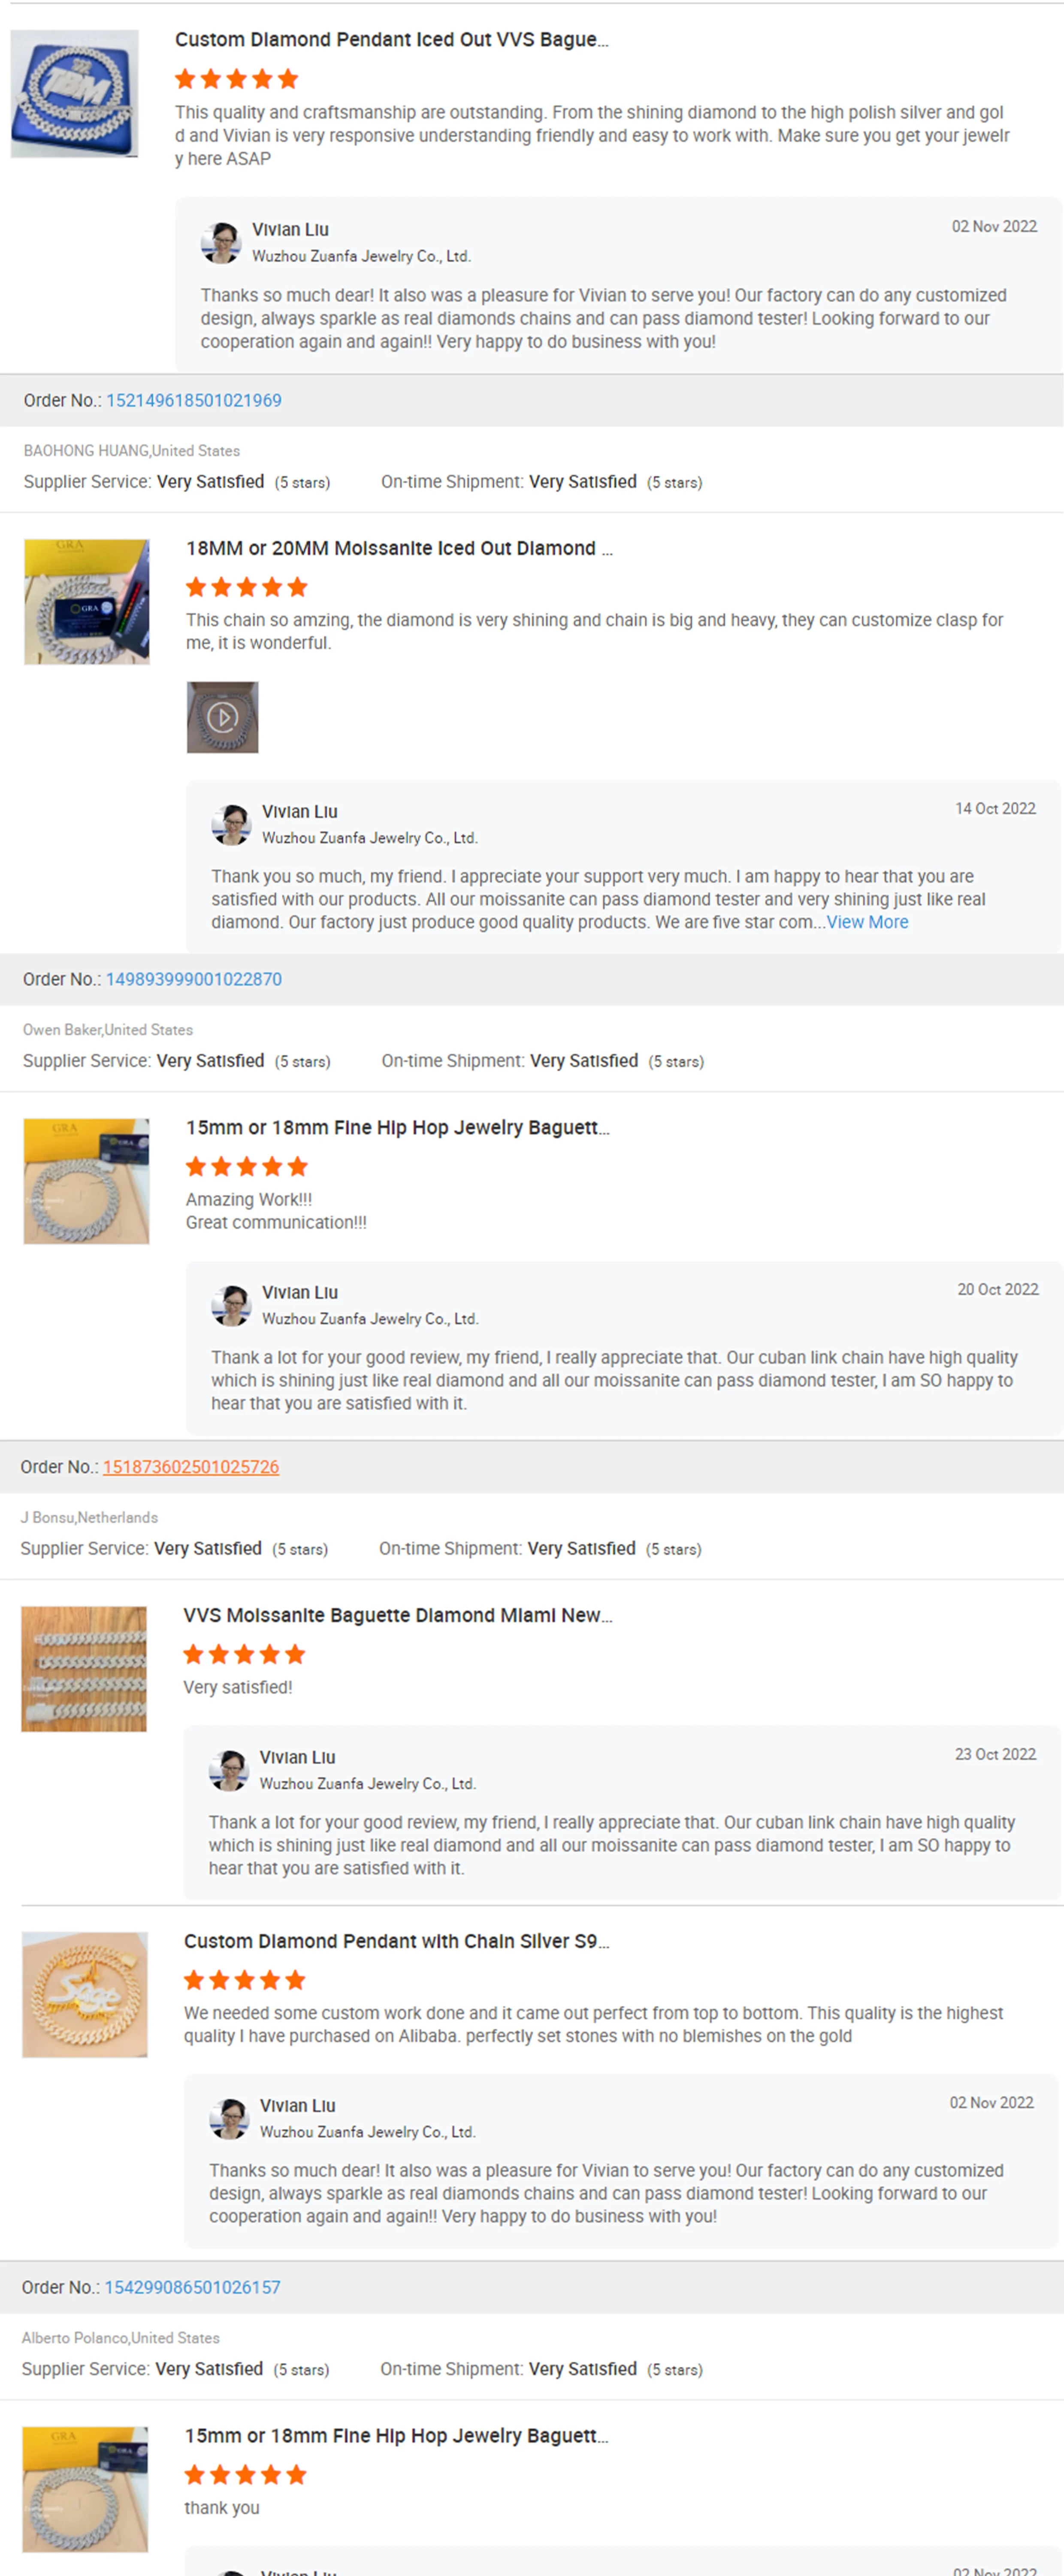1064x2576 pixels.
Task: Click Vivian Liu's avatar dated 20 Oct 2022
Action: [231, 1306]
